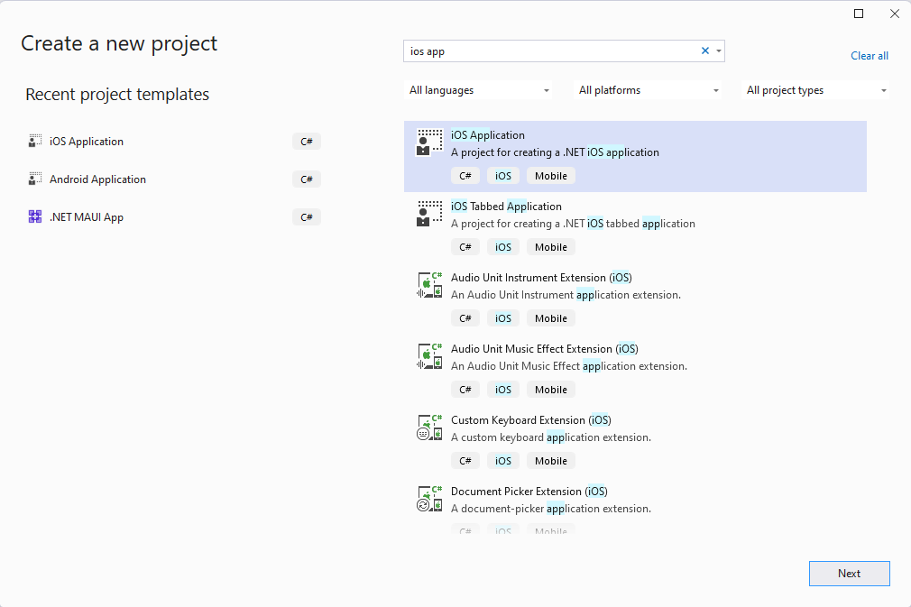The height and width of the screenshot is (607, 911).
Task: Open the All project types filter dropdown
Action: tap(815, 90)
